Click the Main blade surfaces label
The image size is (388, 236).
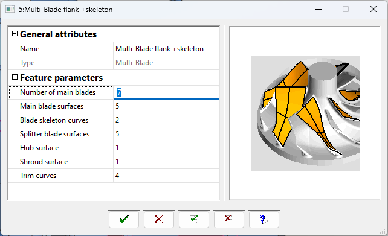click(x=52, y=106)
